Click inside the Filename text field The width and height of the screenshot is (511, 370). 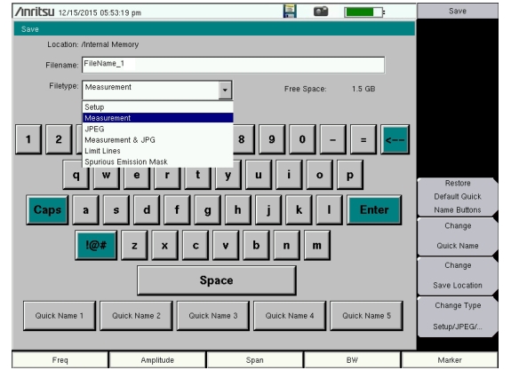pos(234,65)
